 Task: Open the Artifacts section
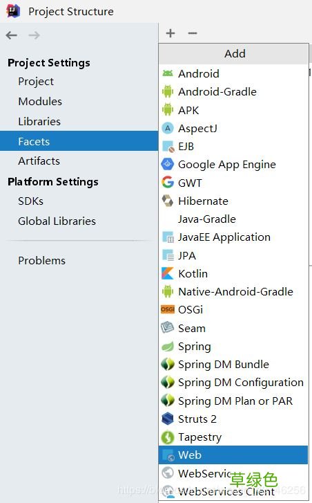pos(39,161)
